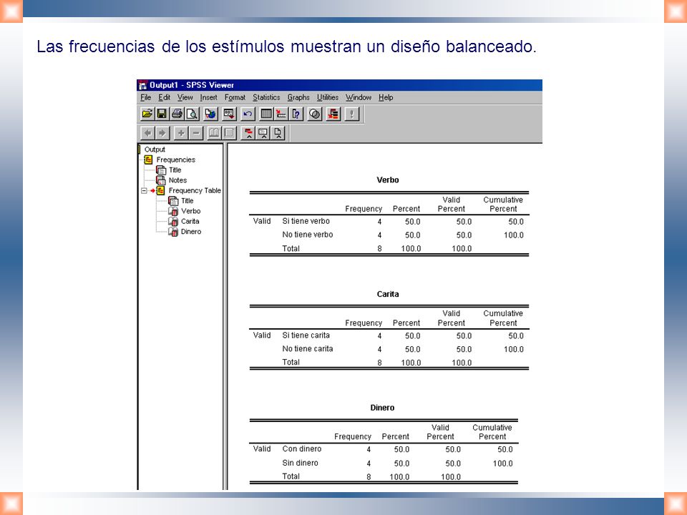
Task: Select the Notes item in the outline
Action: pos(177,180)
